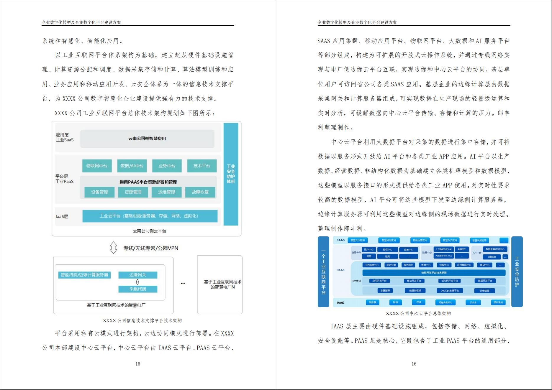552x390 pixels.
Task: Click the 移动开发平台 box
Action: [x=414, y=281]
